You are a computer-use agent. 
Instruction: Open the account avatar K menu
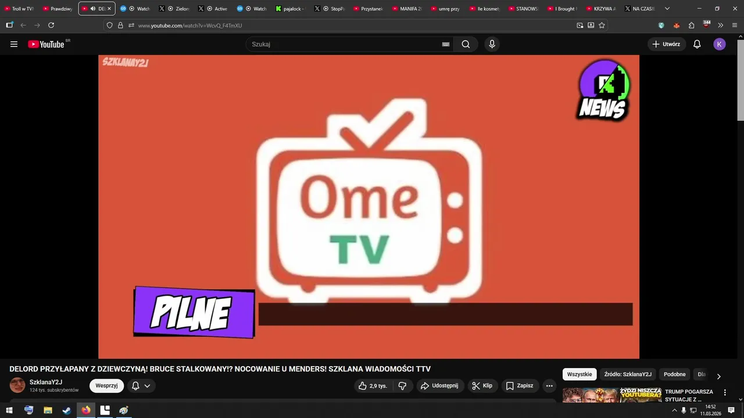pos(720,44)
